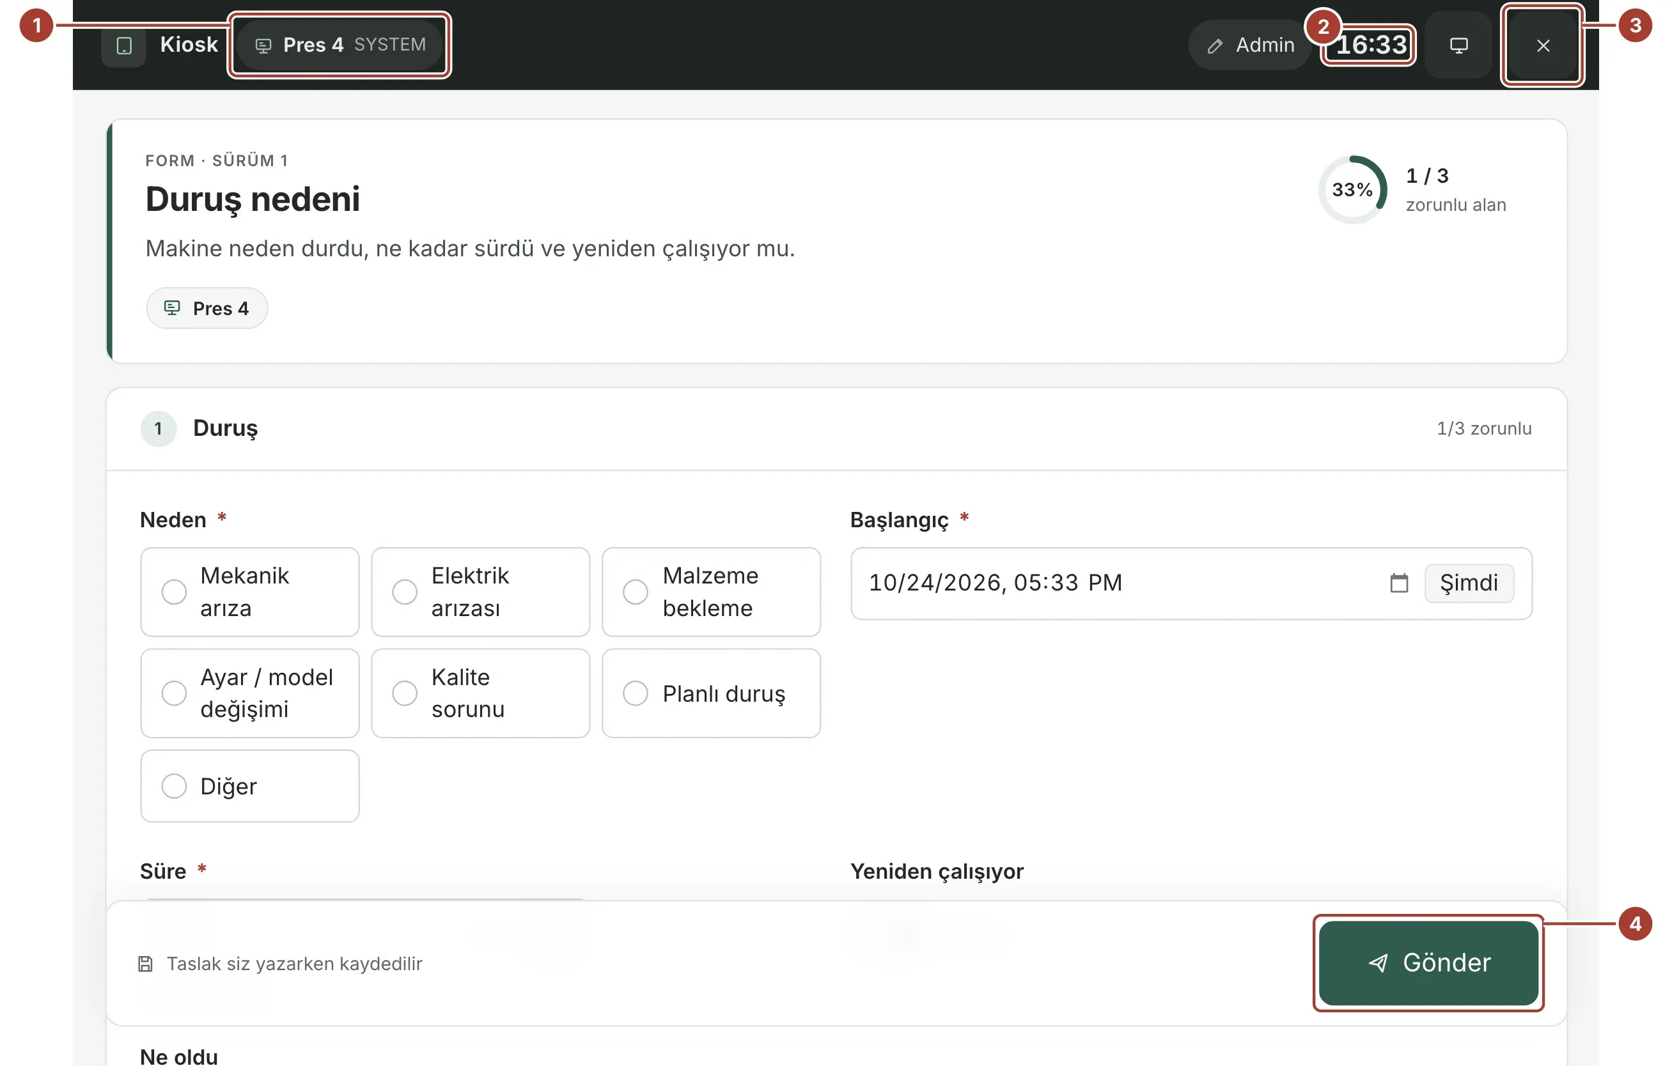Click the Yeniden çalışıyor label
The image size is (1672, 1066).
[x=937, y=872]
